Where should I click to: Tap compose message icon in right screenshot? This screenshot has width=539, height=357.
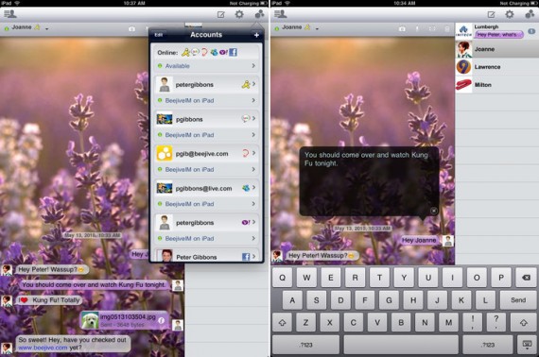(491, 14)
